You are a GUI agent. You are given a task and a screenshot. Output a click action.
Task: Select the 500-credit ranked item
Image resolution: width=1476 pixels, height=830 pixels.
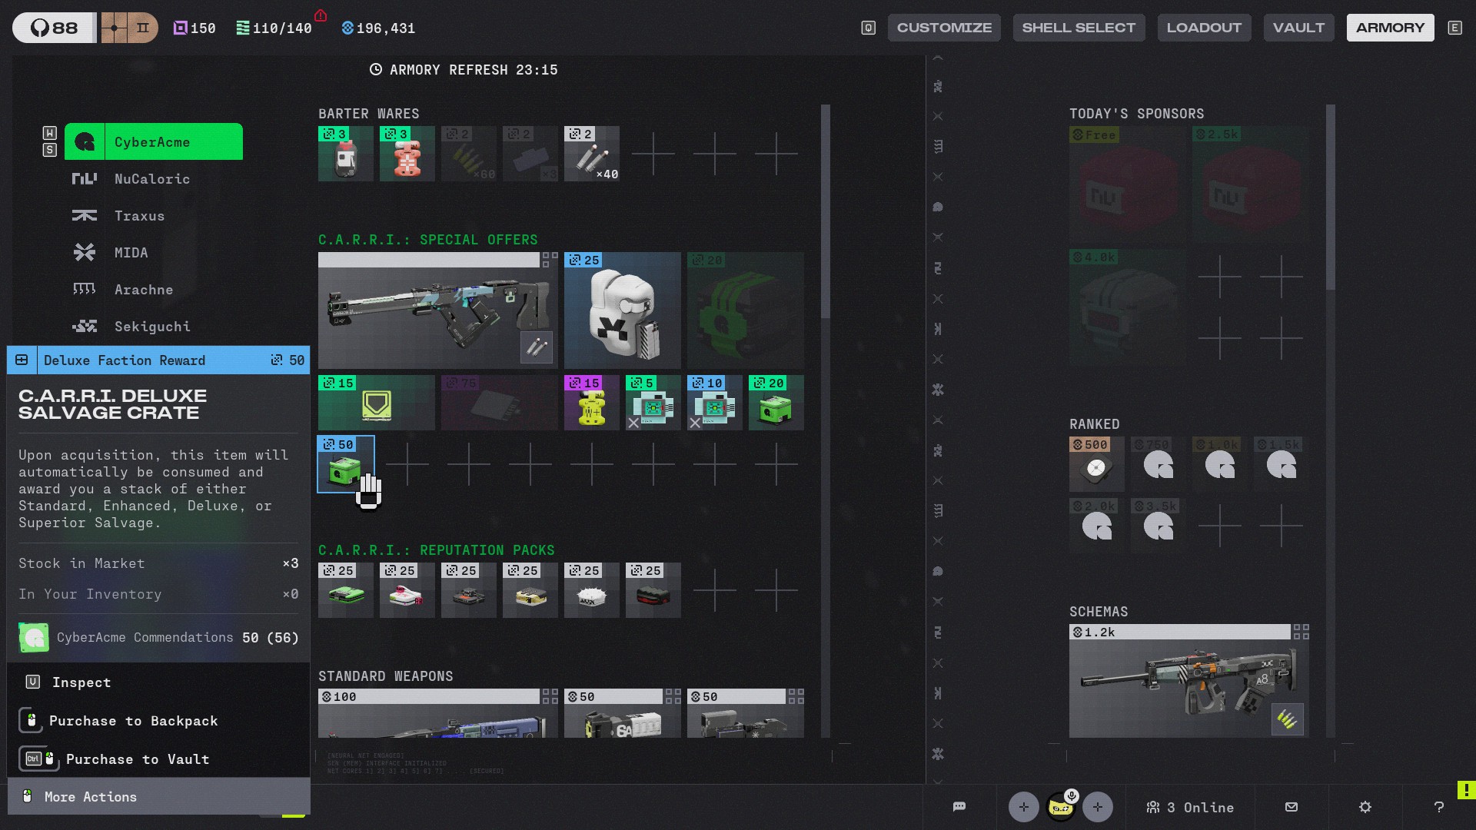click(x=1096, y=464)
